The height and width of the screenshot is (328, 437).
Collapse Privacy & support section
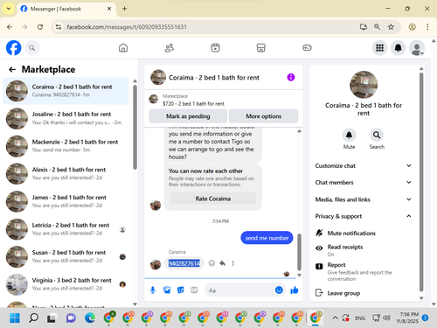(364, 216)
